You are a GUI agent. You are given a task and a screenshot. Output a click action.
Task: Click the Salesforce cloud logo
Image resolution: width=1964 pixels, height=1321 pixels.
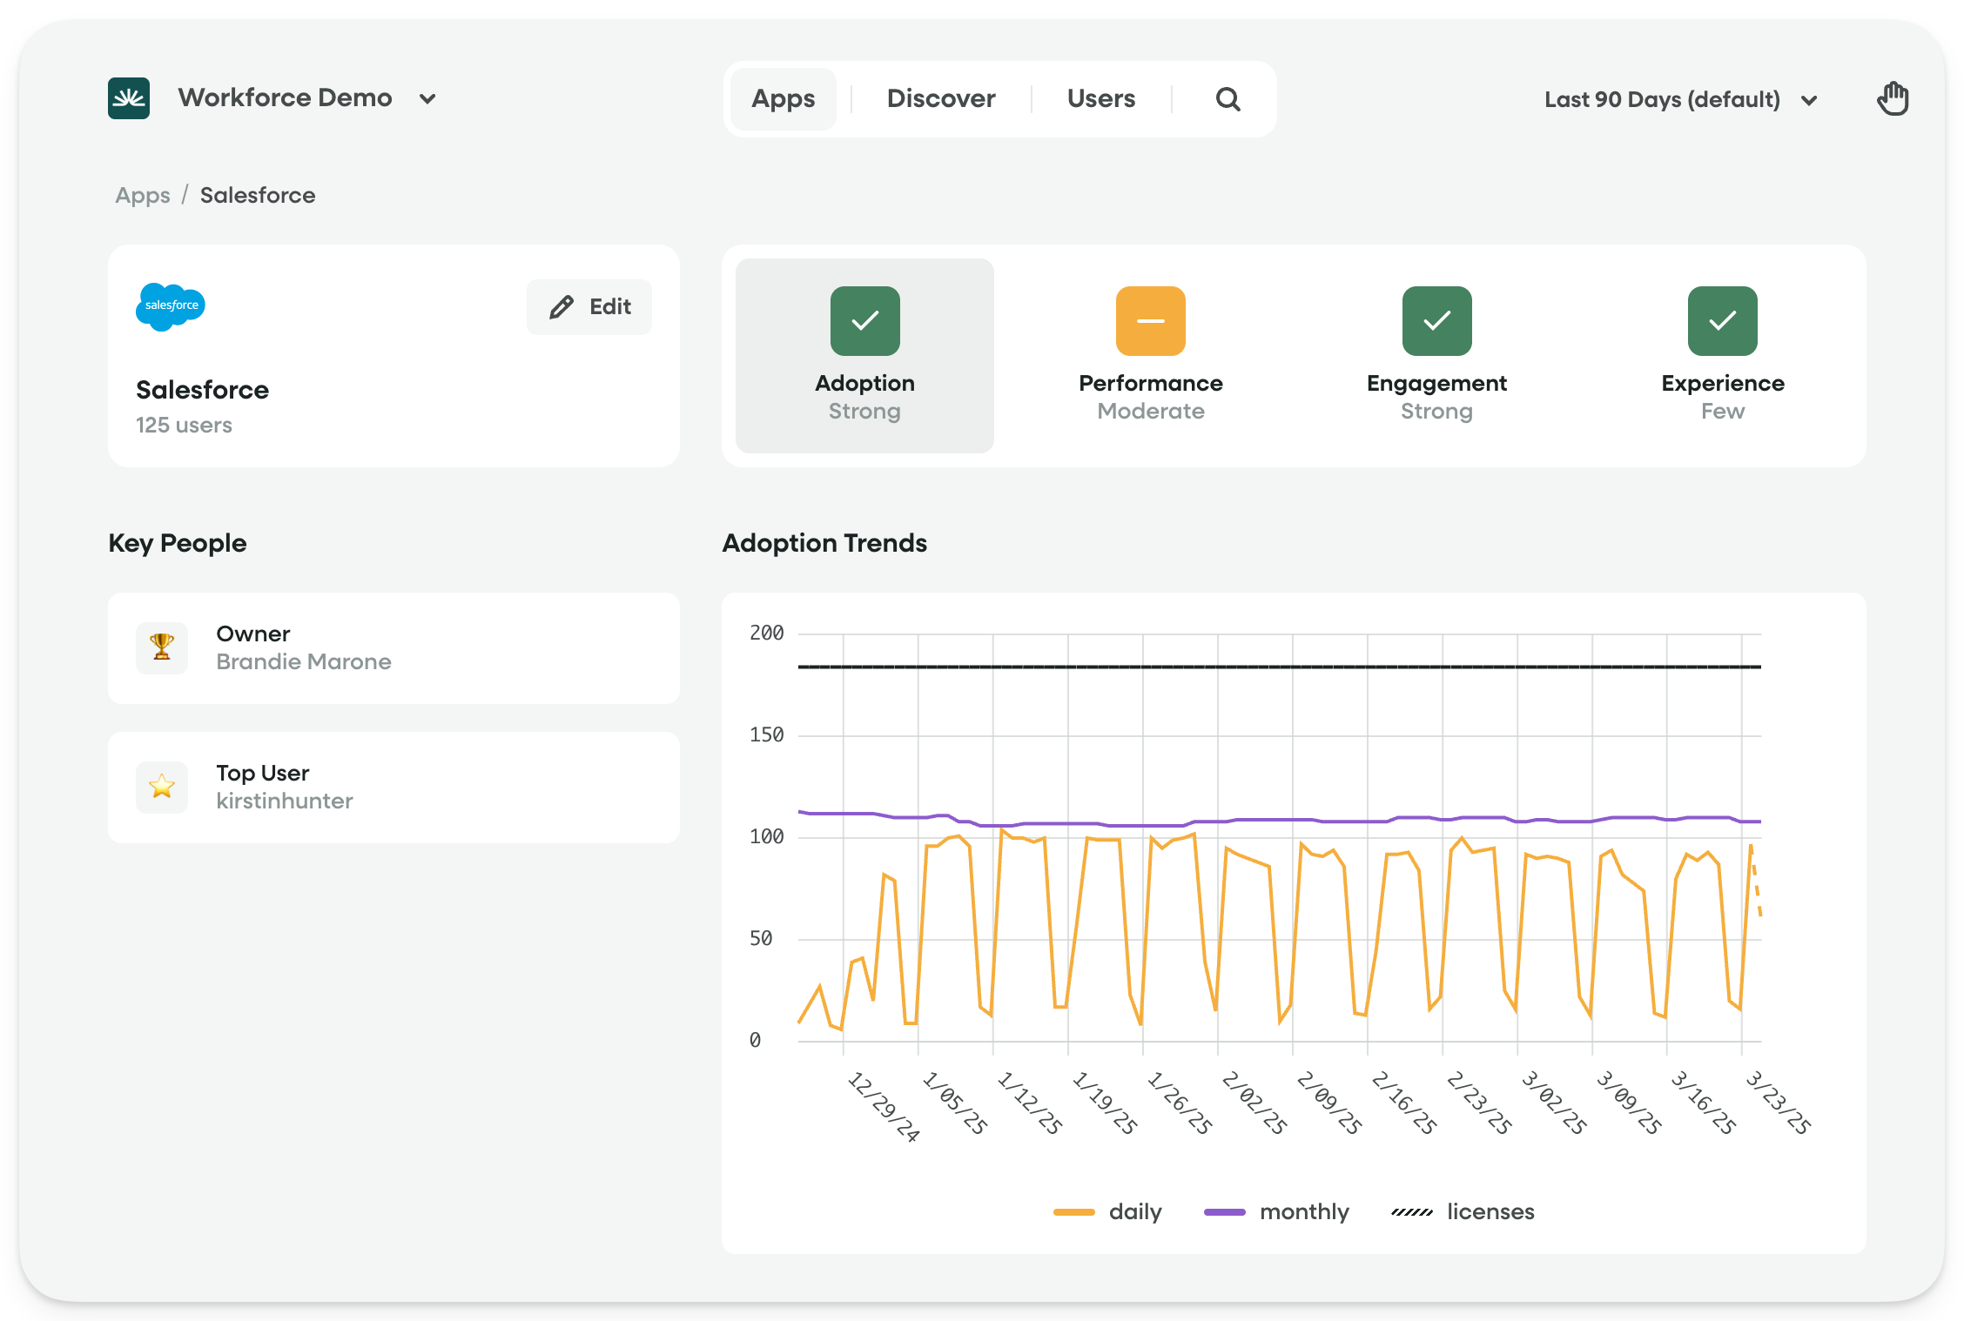coord(171,306)
